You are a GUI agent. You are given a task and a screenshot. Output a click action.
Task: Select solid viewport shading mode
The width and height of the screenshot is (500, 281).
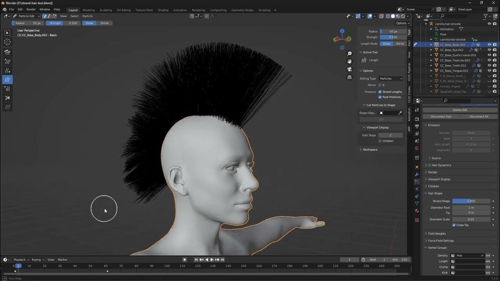pyautogui.click(x=393, y=16)
